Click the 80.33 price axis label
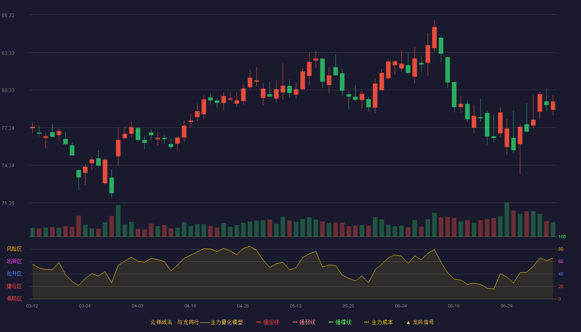 (x=8, y=90)
